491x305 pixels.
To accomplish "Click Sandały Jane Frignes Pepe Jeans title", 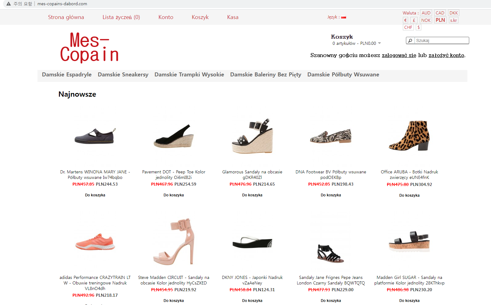I will pos(331,280).
